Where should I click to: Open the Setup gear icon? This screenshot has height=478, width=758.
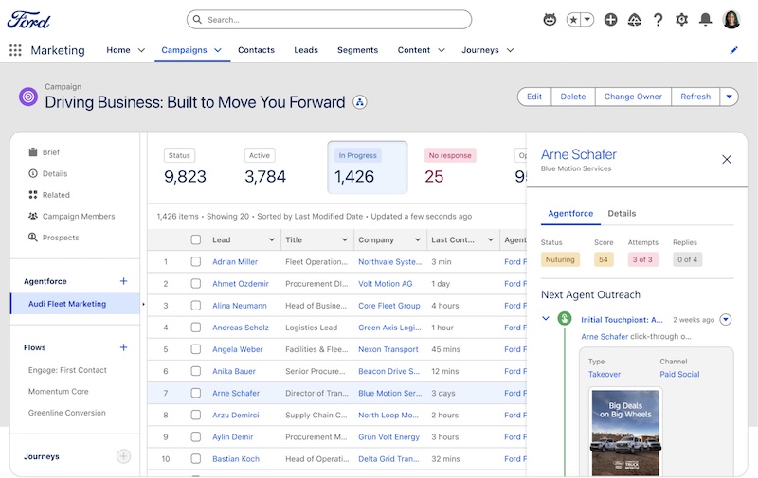[681, 20]
